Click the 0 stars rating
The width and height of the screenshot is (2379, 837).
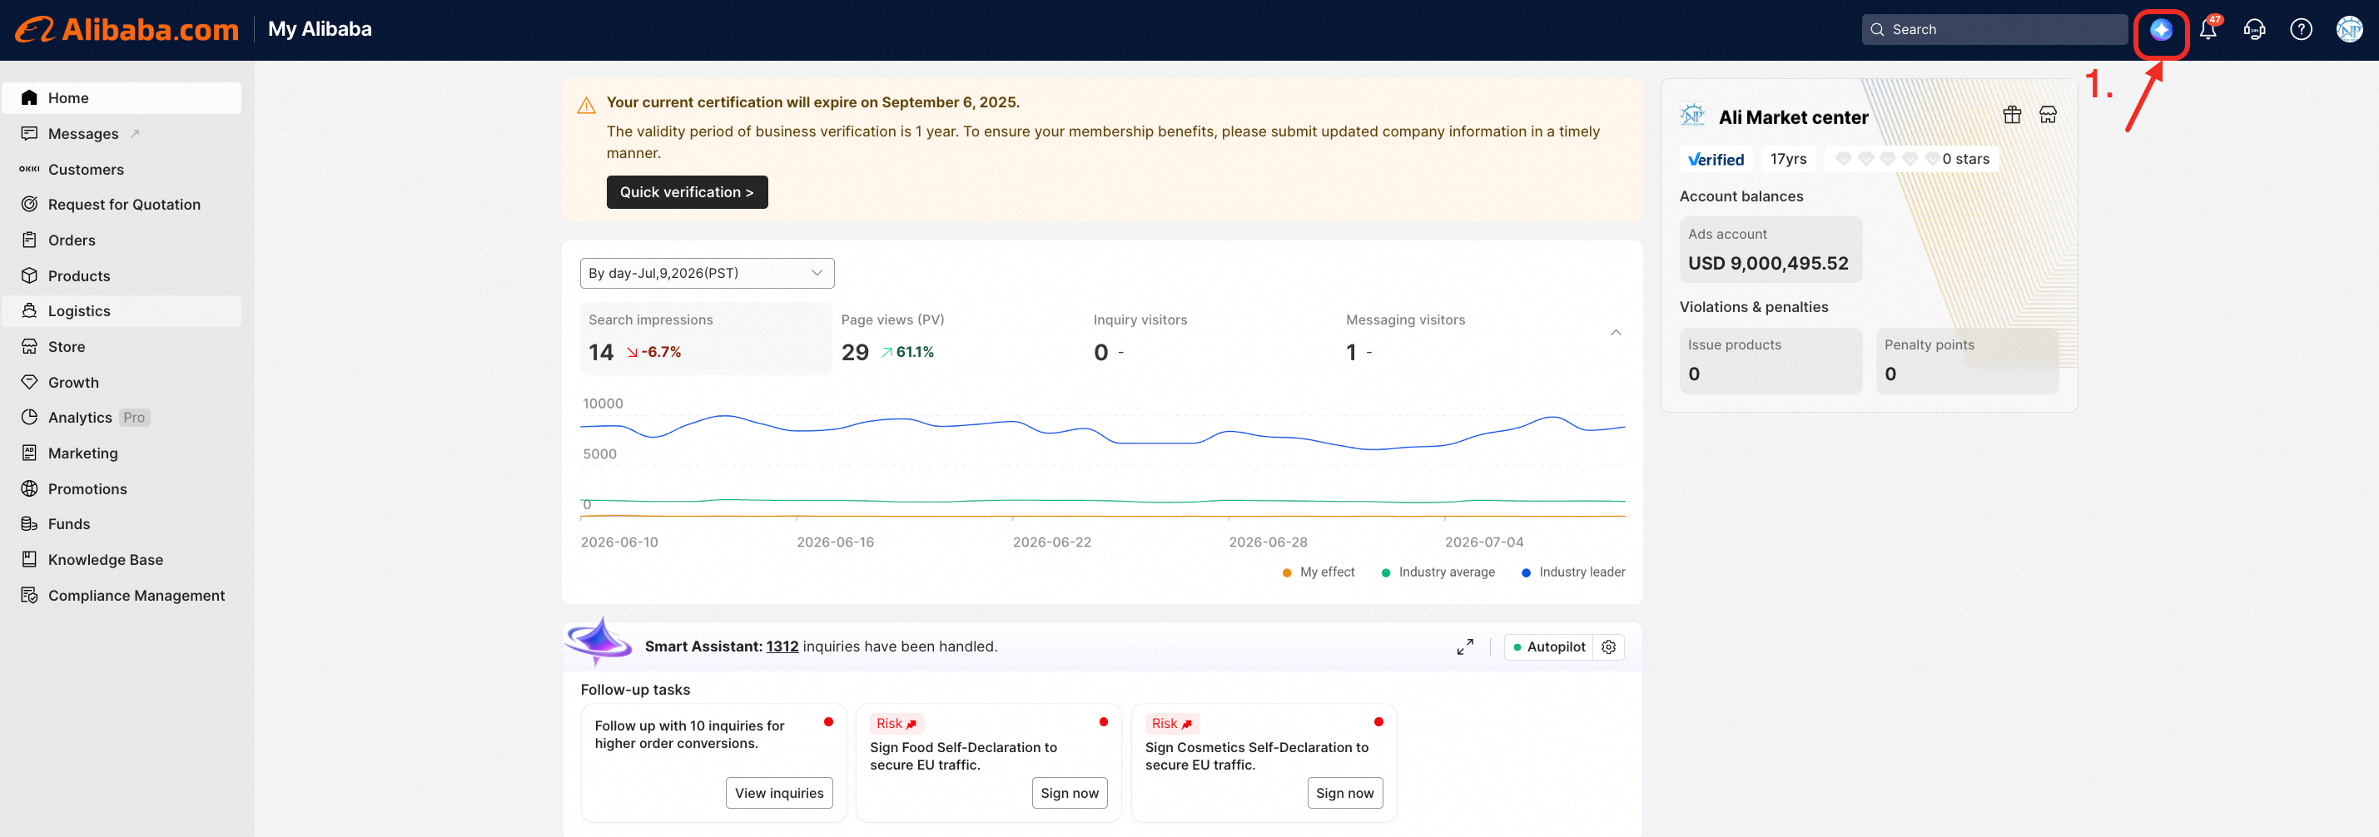coord(1910,159)
